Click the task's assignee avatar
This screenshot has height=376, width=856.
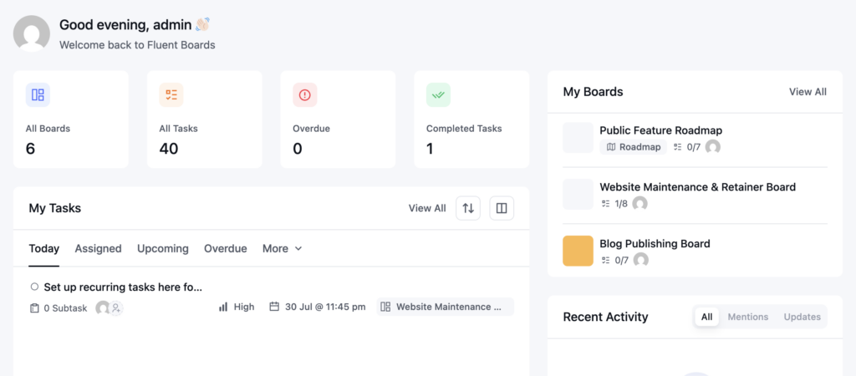pos(102,307)
